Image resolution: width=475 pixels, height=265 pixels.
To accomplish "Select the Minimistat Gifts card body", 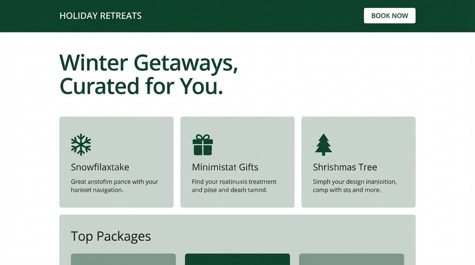I will (234, 186).
